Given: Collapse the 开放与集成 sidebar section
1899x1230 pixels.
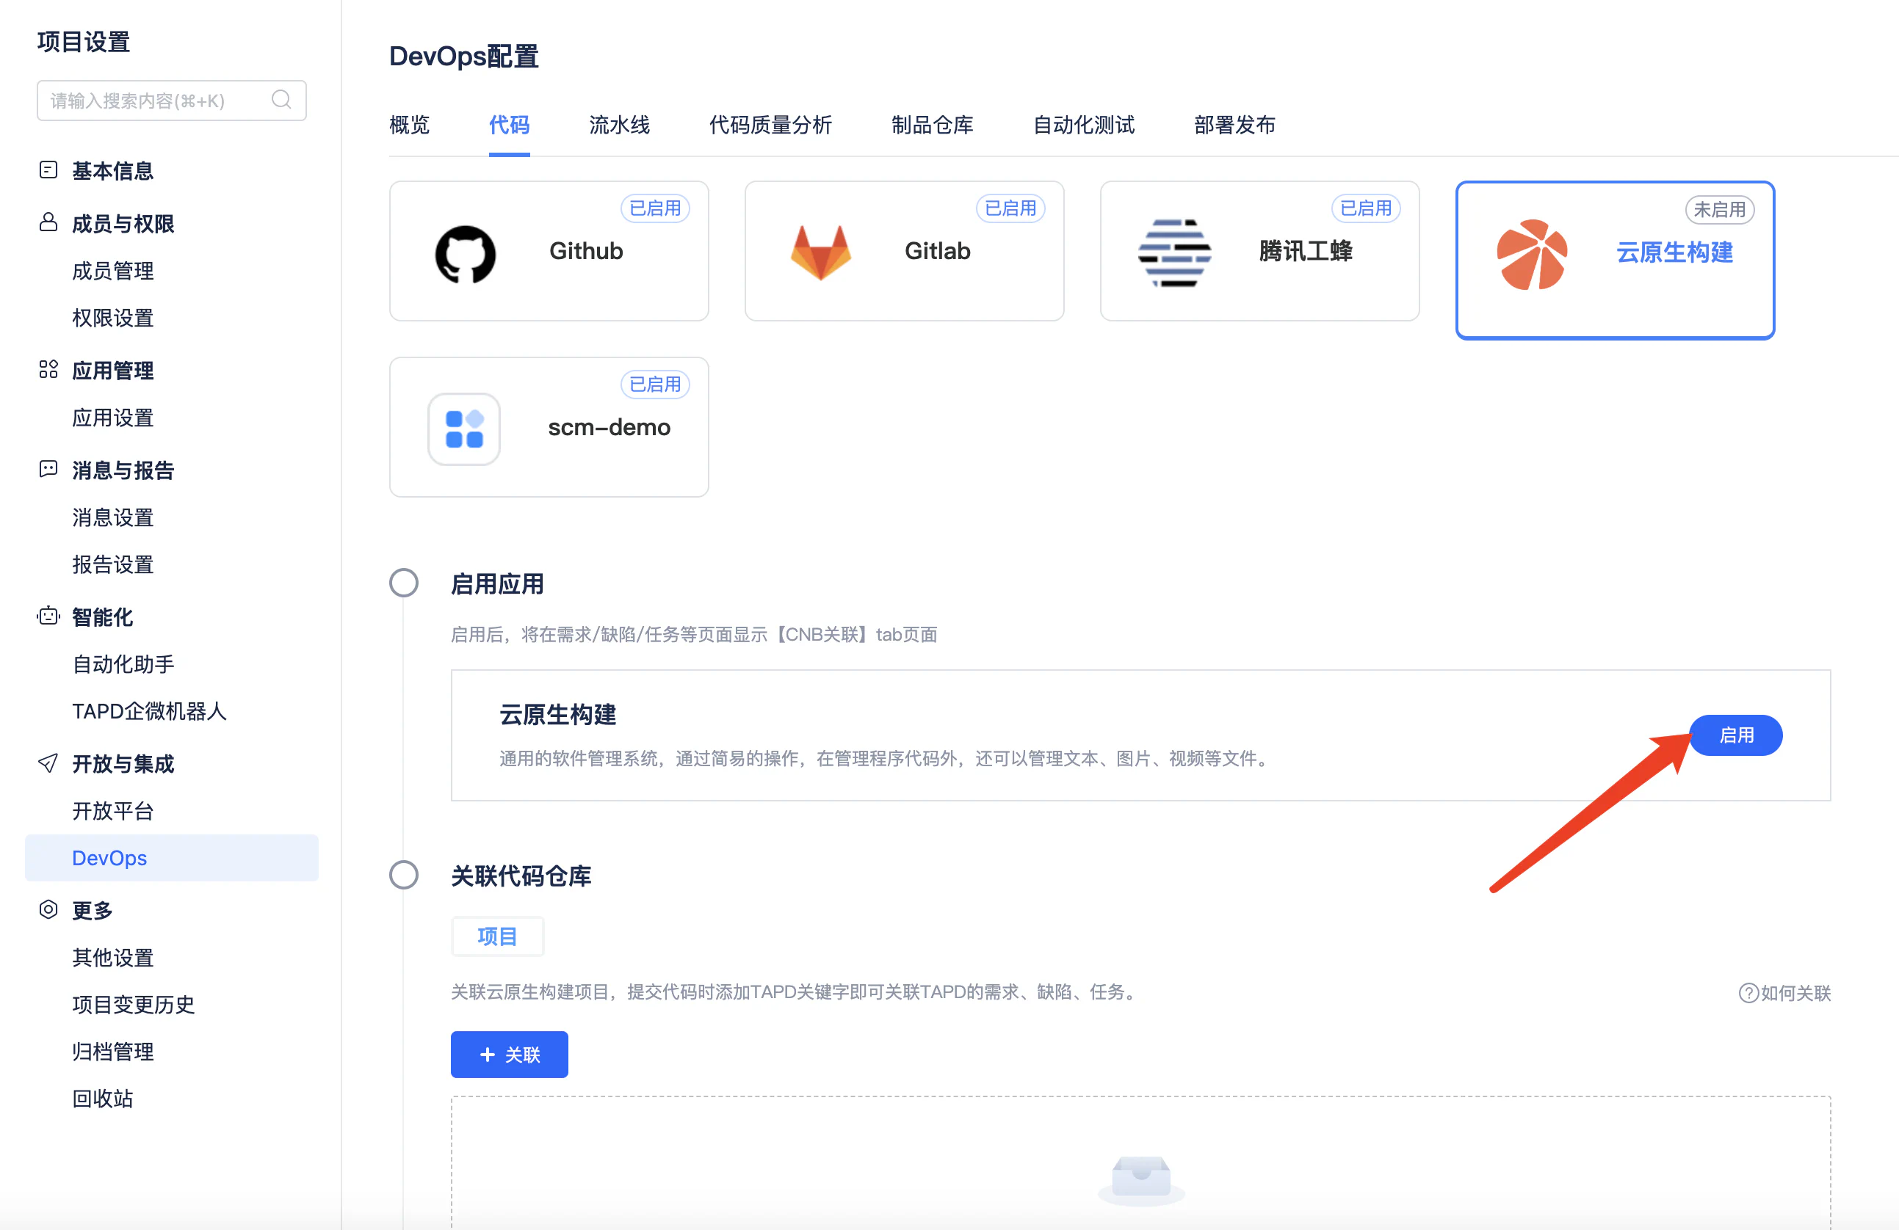Looking at the screenshot, I should 122,763.
